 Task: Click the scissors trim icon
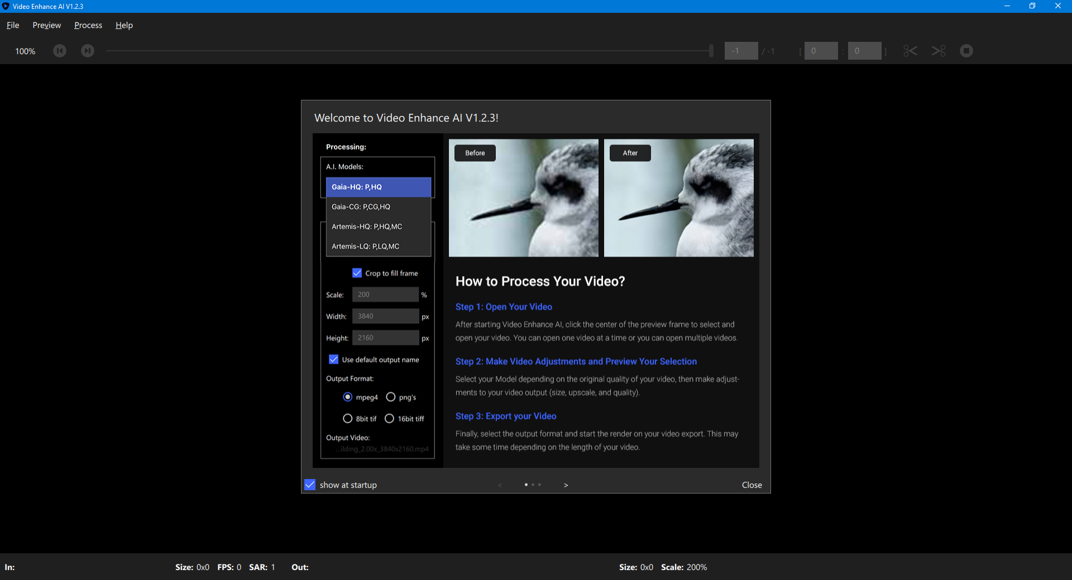coord(911,51)
